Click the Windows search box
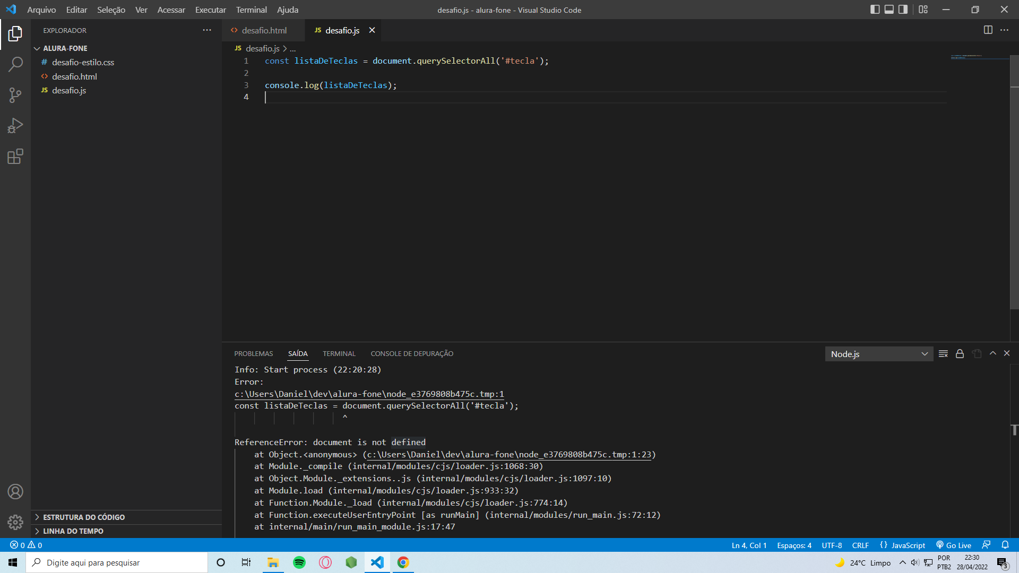This screenshot has height=573, width=1019. (117, 562)
